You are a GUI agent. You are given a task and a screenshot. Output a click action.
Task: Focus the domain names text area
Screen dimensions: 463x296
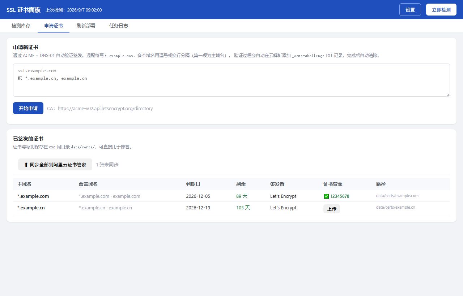231,80
